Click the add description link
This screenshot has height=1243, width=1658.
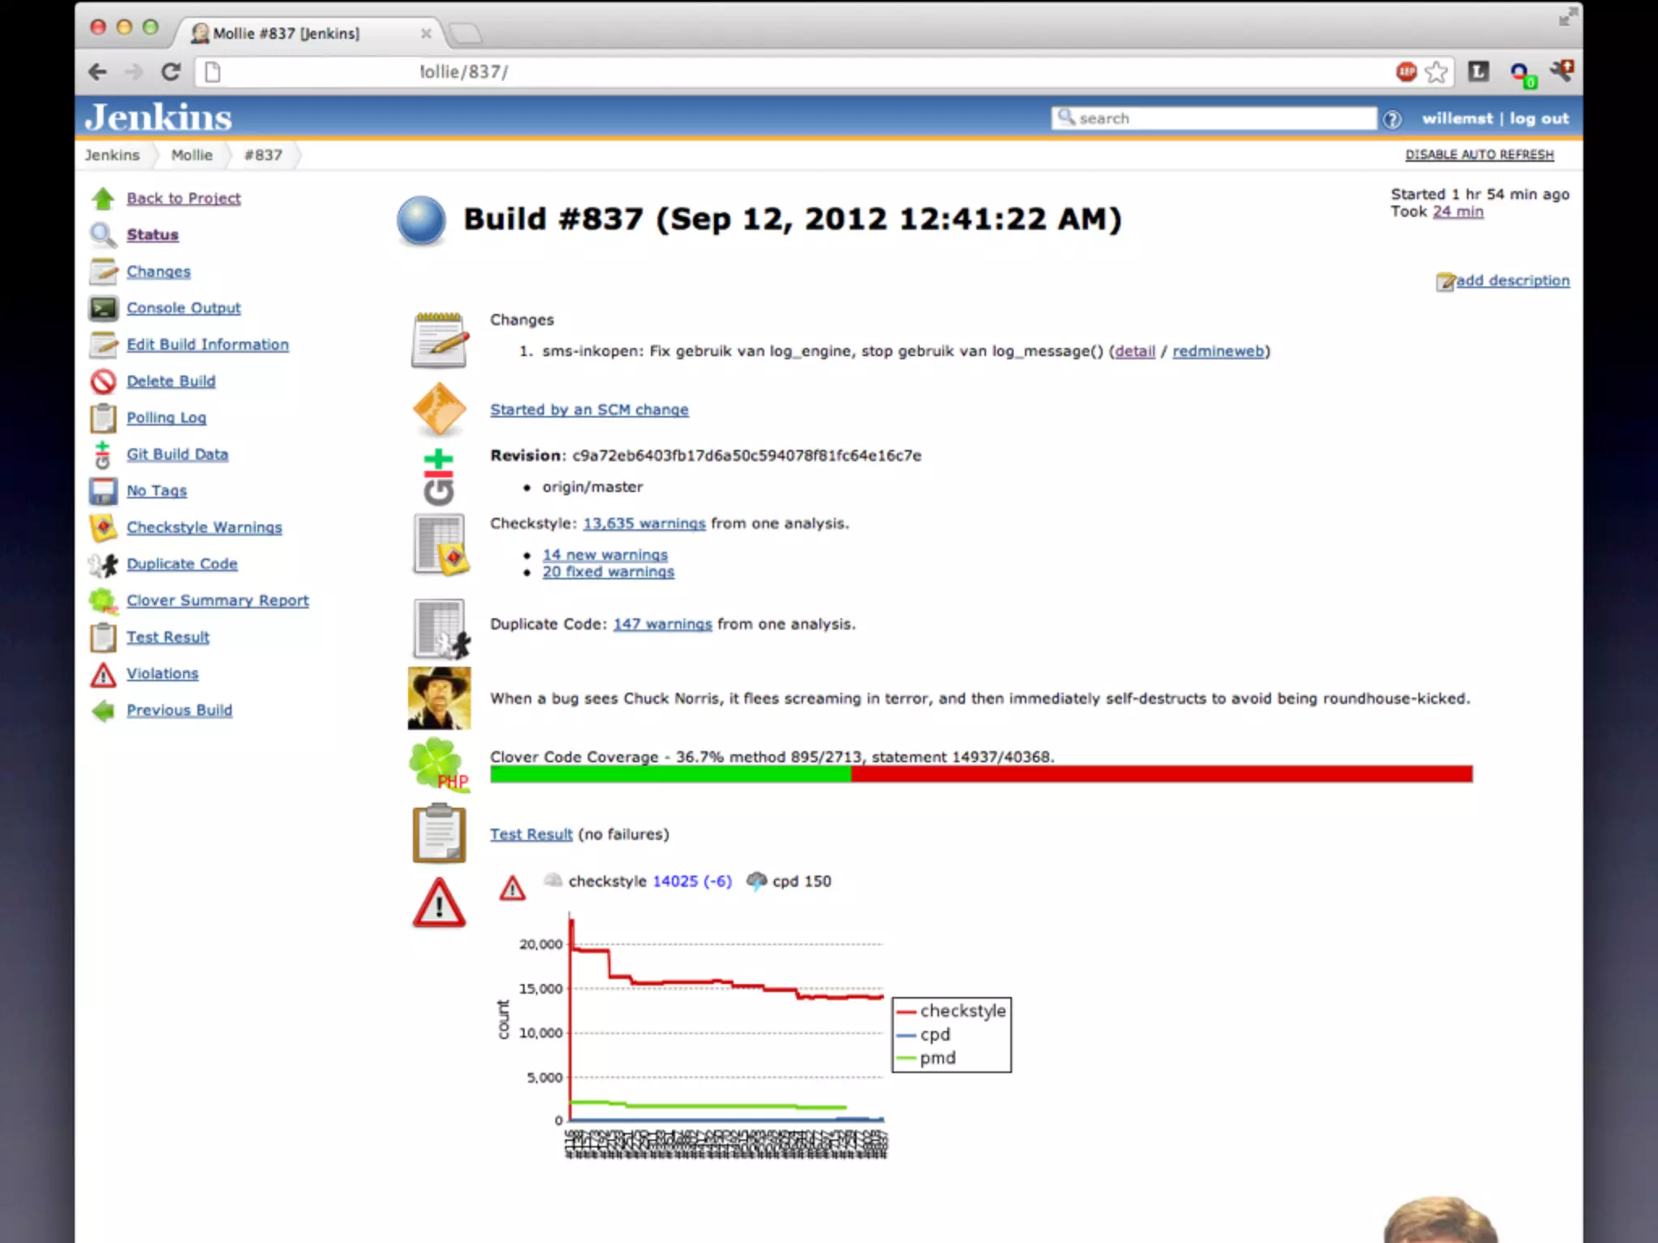pos(1511,281)
